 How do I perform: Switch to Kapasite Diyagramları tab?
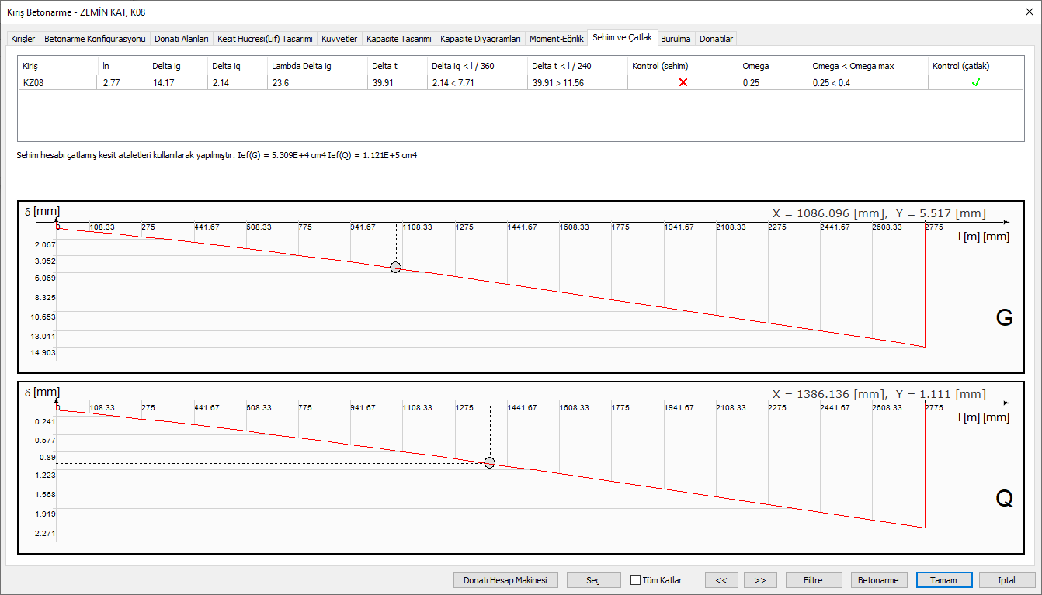(481, 39)
